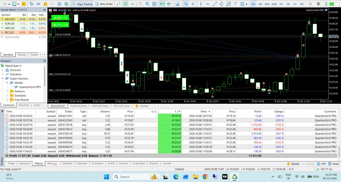Switch chart to bar chart type
Screen dimensions: 341x182
[x=119, y=4]
